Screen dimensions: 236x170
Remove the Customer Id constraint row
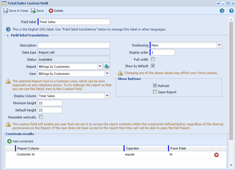point(216,155)
